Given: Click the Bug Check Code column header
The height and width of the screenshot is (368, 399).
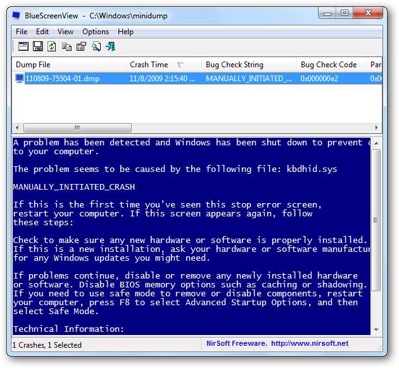Looking at the screenshot, I should 329,65.
